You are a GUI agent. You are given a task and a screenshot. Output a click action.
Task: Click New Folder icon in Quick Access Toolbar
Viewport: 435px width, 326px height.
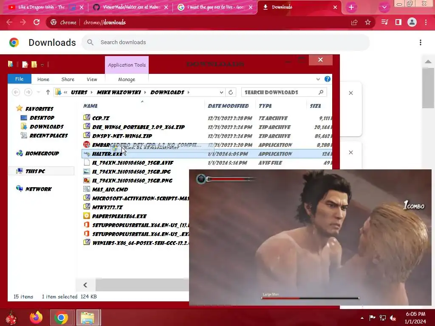click(34, 65)
